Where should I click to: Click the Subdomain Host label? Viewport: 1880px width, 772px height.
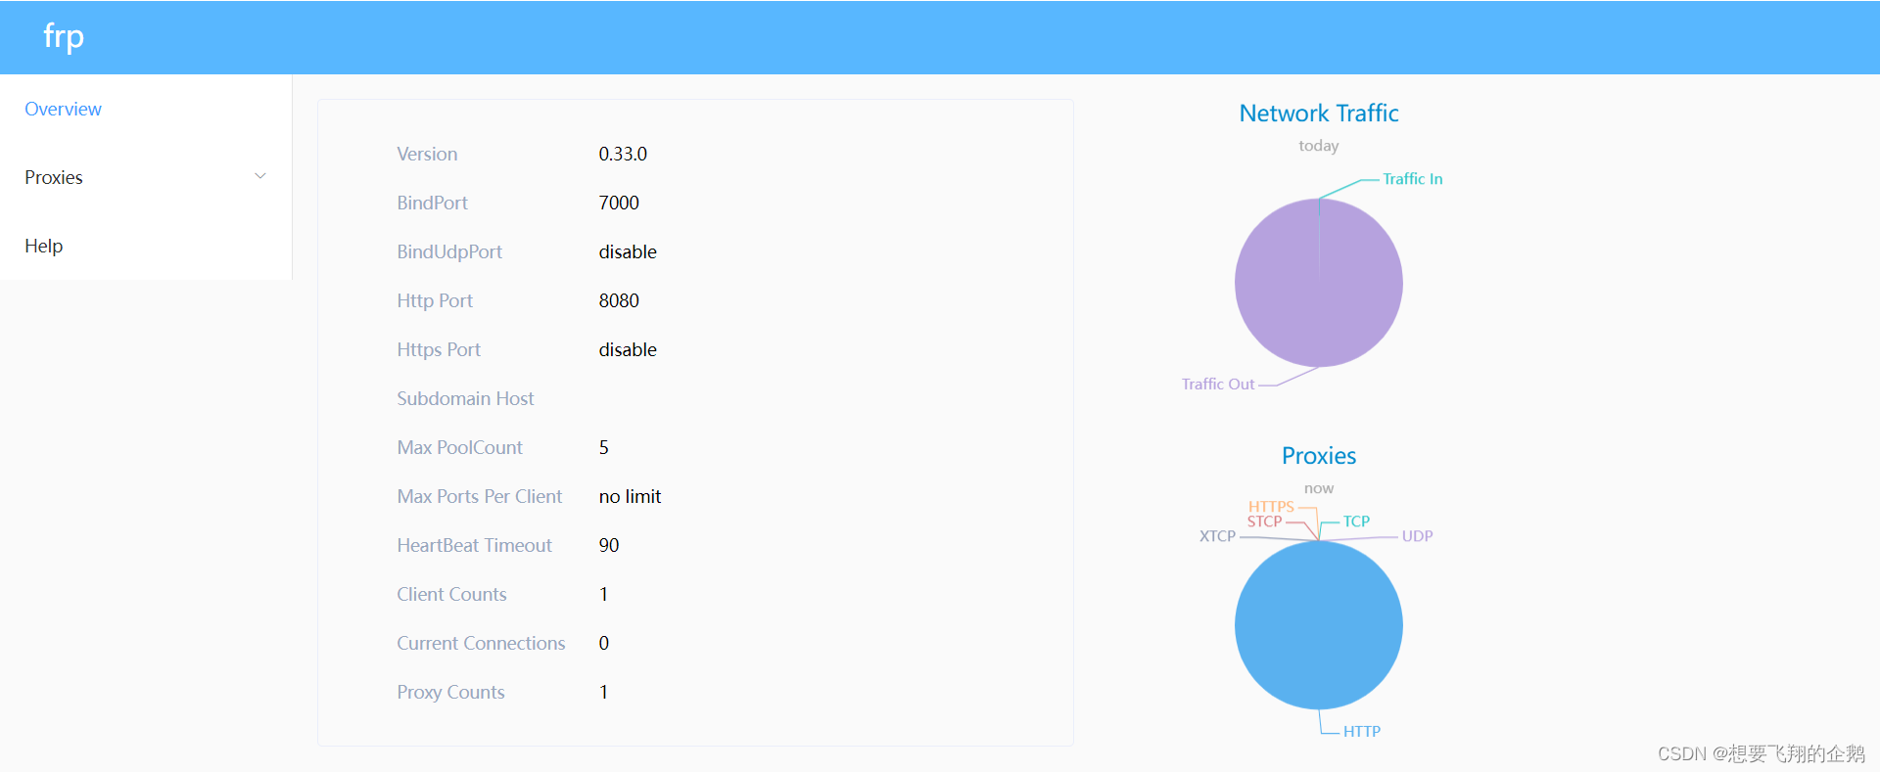465,398
